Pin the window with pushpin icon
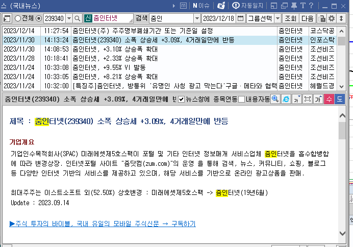 (294, 6)
